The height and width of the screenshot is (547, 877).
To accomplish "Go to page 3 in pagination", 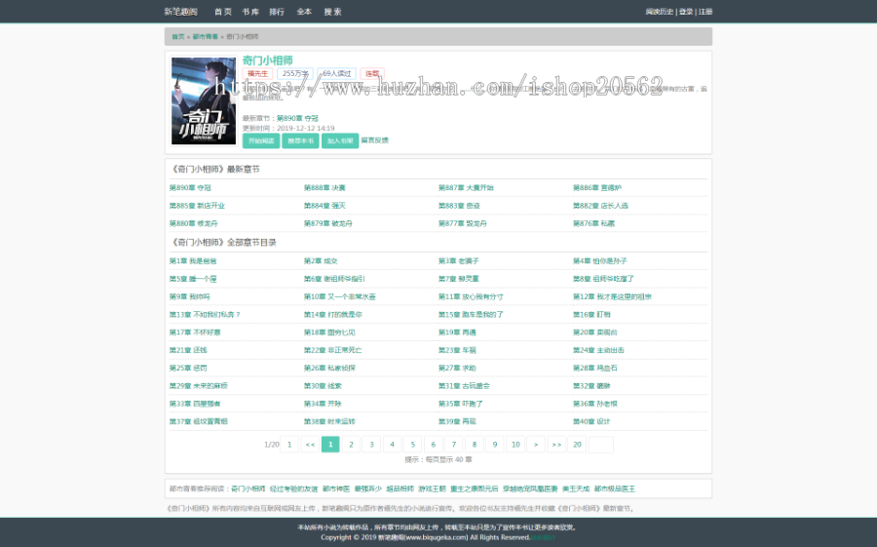I will pyautogui.click(x=372, y=445).
